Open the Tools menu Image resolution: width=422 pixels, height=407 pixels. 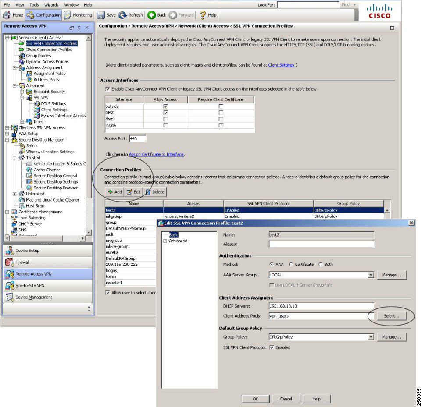click(x=34, y=5)
